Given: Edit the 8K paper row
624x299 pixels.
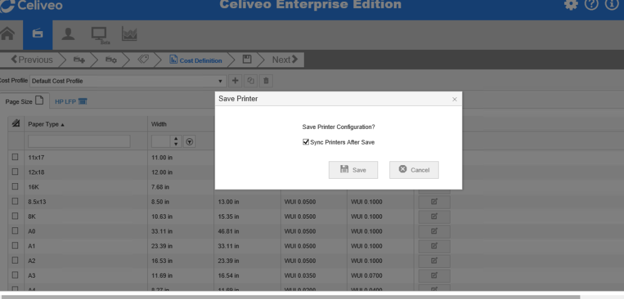Looking at the screenshot, I should point(434,216).
